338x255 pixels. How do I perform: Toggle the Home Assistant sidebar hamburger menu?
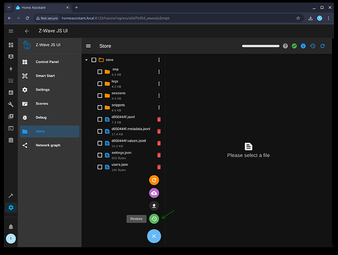point(11,31)
